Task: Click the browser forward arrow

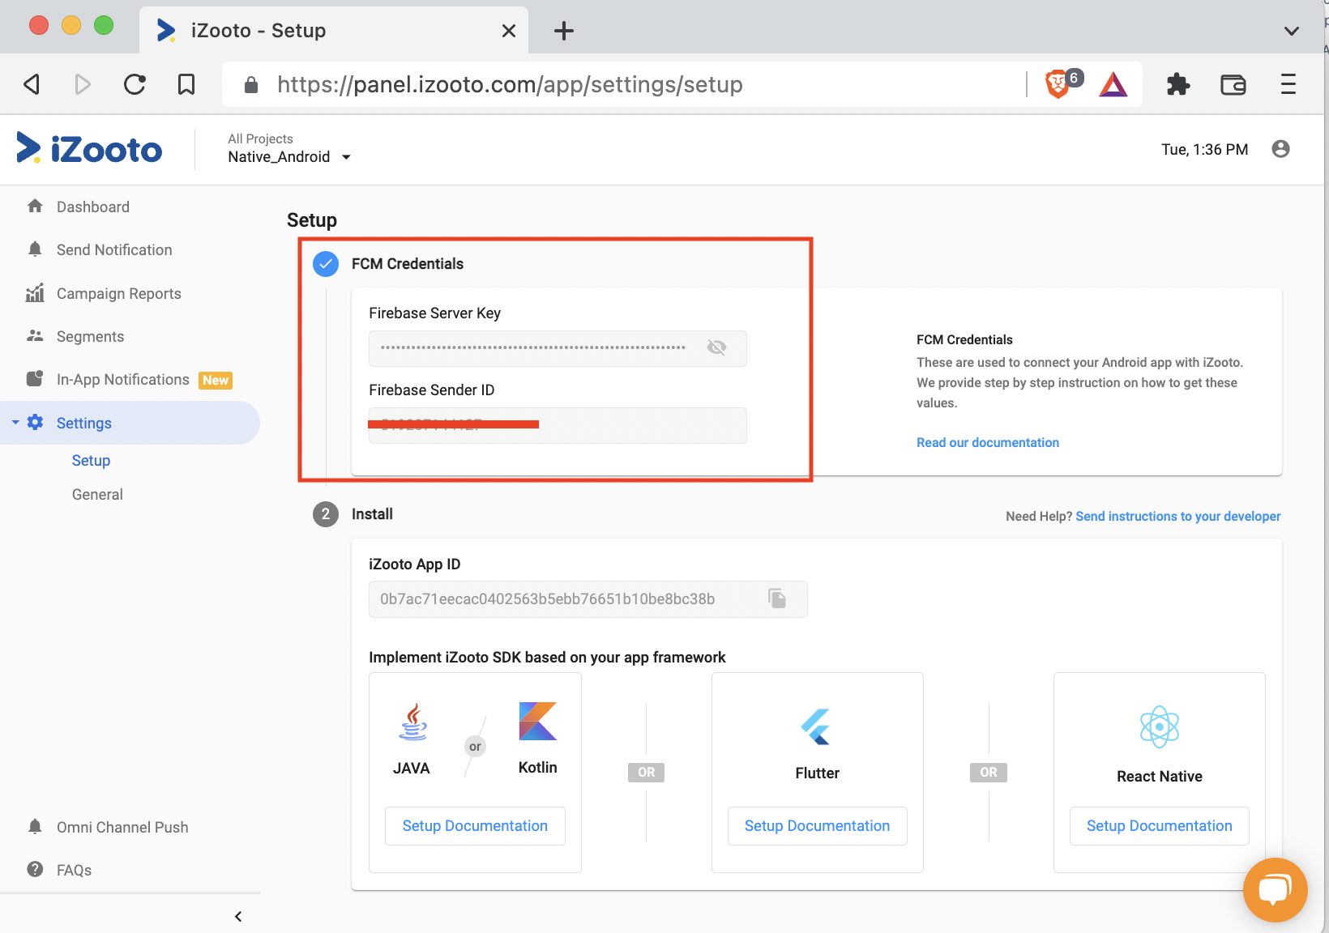Action: point(83,84)
